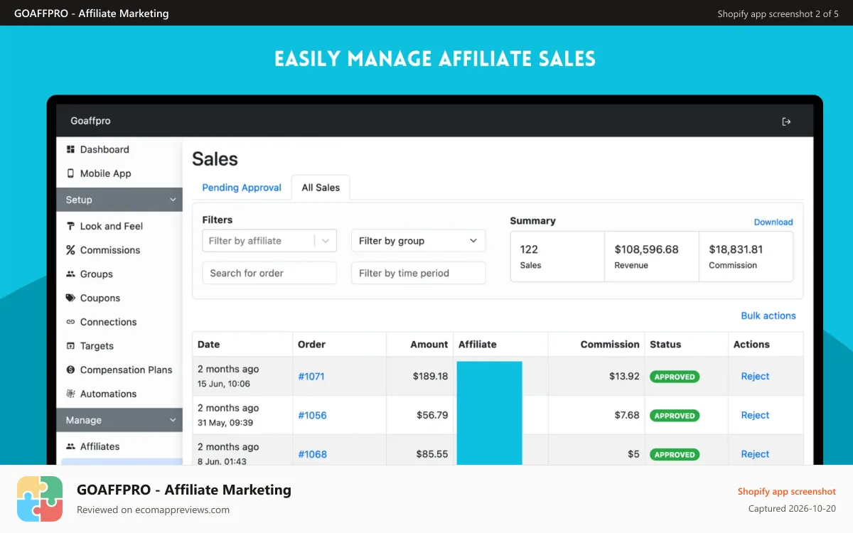Image resolution: width=853 pixels, height=533 pixels.
Task: Click the $7.68 commission cell
Action: tap(627, 415)
